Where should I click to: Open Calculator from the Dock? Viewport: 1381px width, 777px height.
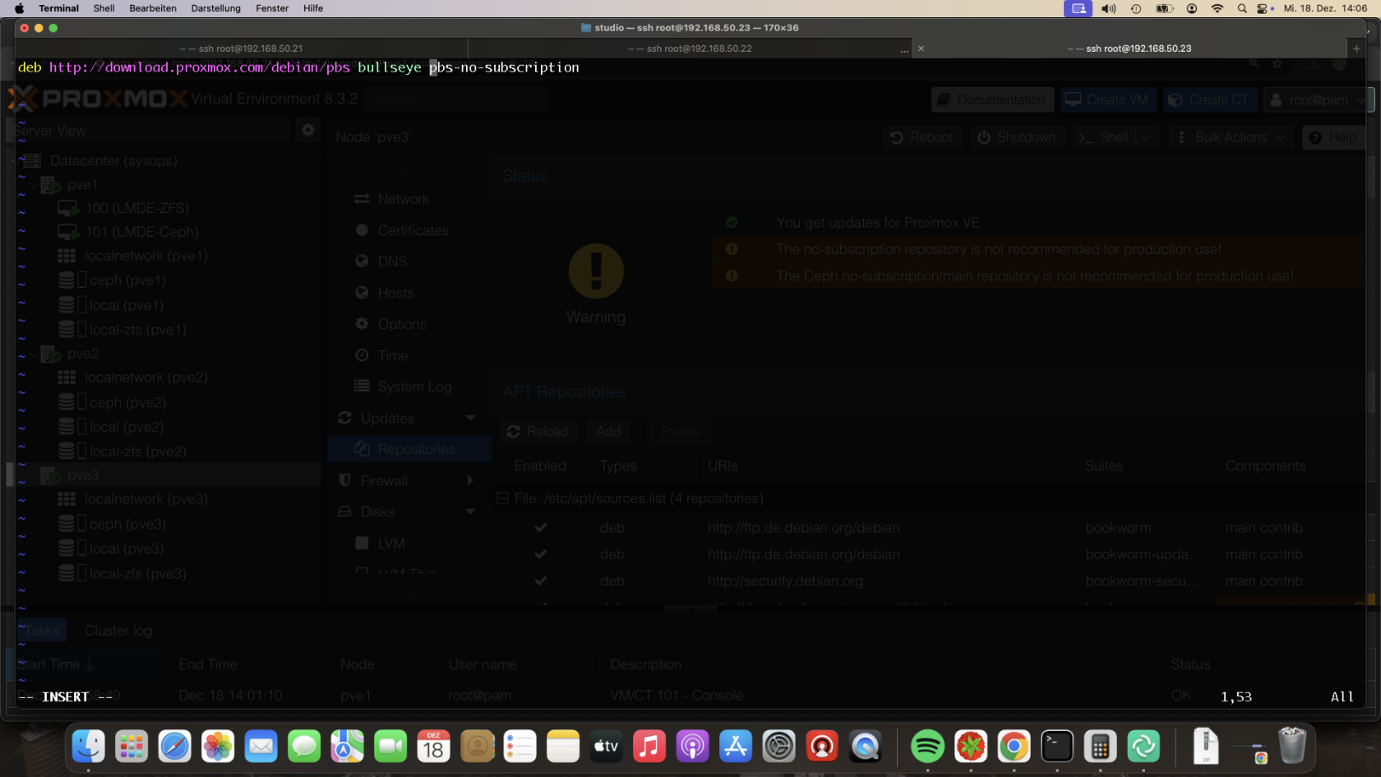coord(1100,747)
